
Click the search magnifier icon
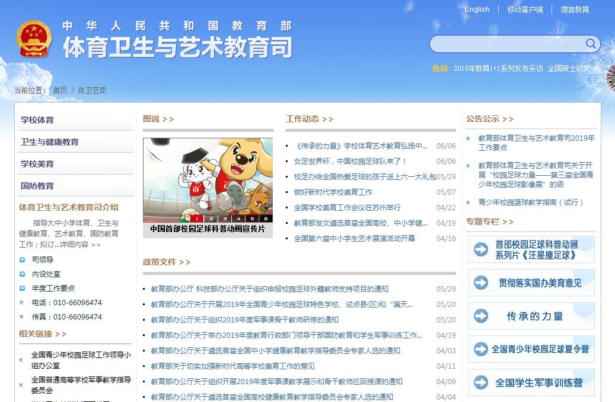point(591,44)
